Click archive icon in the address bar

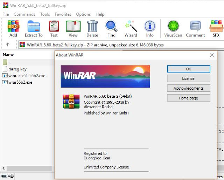point(22,44)
